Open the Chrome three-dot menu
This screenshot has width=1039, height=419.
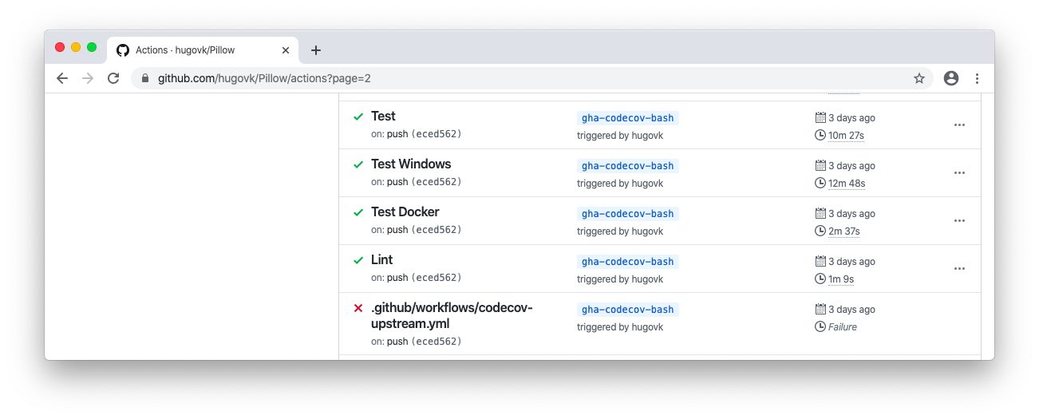[977, 78]
